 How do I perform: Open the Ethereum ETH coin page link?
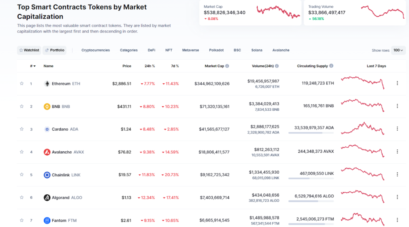tap(66, 84)
